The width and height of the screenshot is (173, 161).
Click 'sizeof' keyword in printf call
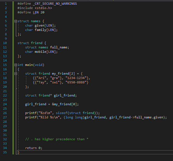pyautogui.click(x=62, y=113)
